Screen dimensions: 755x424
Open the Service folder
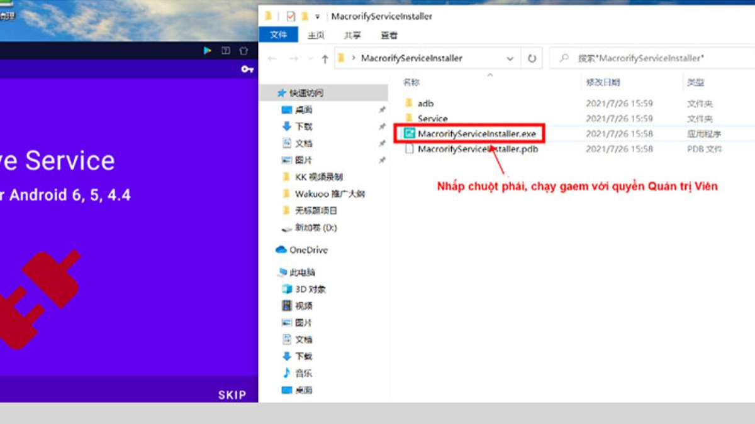point(433,118)
